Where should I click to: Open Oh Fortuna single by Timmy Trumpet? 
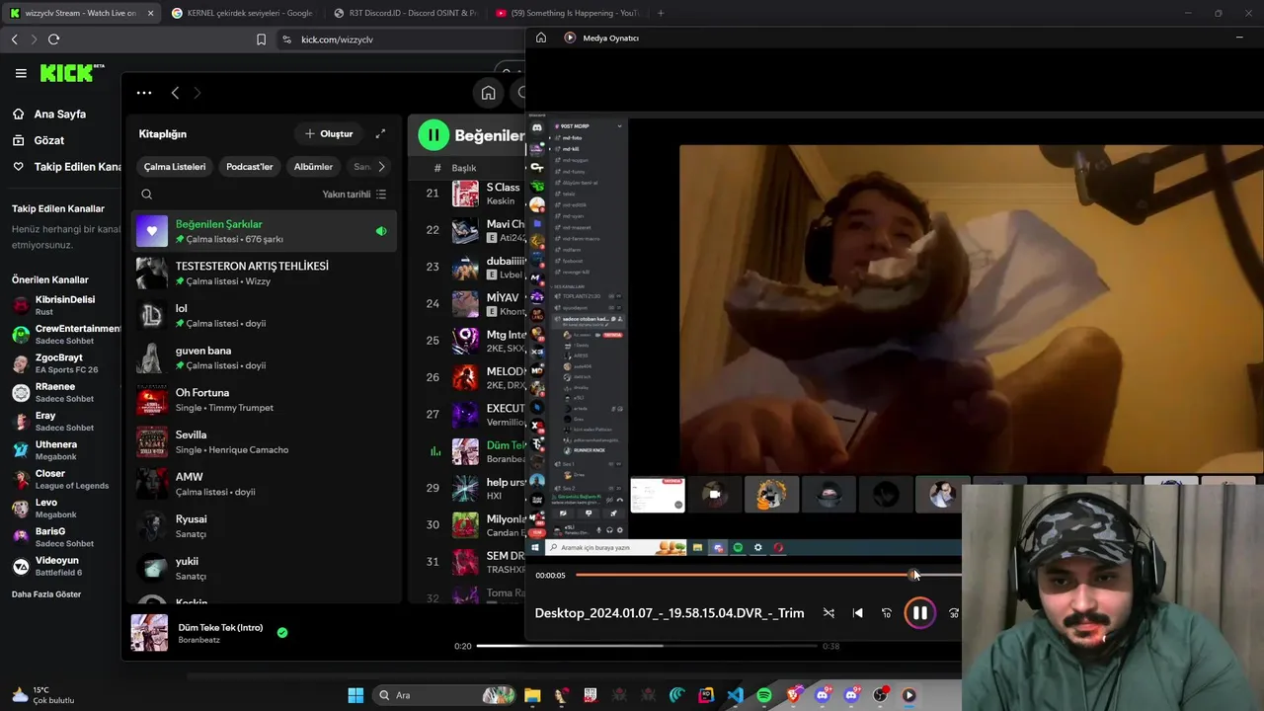[265, 400]
